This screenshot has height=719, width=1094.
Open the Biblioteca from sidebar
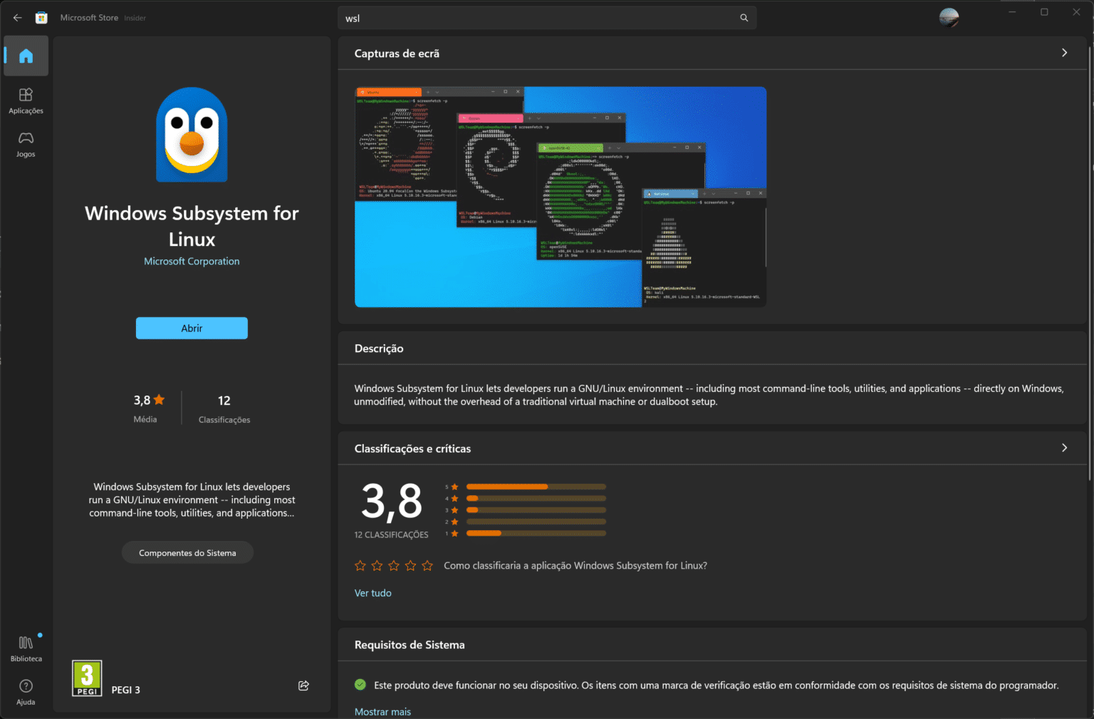click(x=26, y=647)
